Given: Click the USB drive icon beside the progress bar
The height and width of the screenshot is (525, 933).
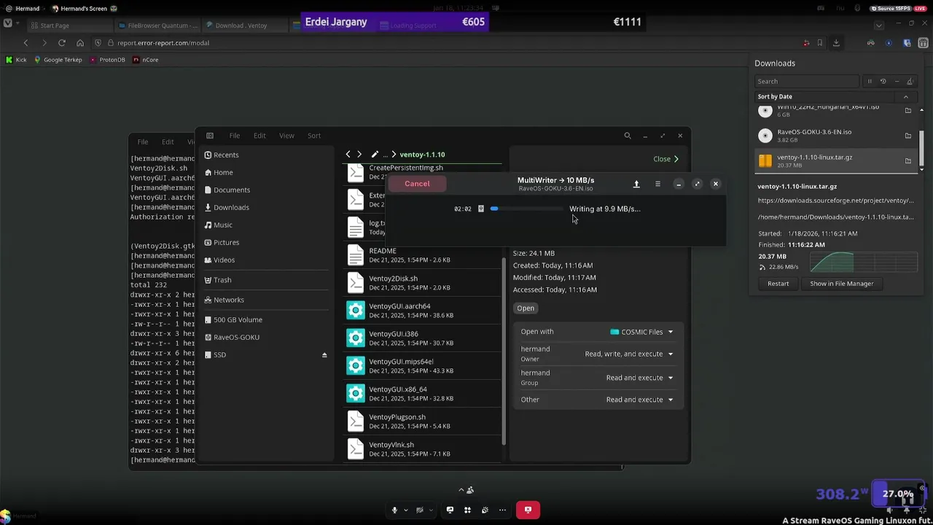Looking at the screenshot, I should click(x=481, y=209).
